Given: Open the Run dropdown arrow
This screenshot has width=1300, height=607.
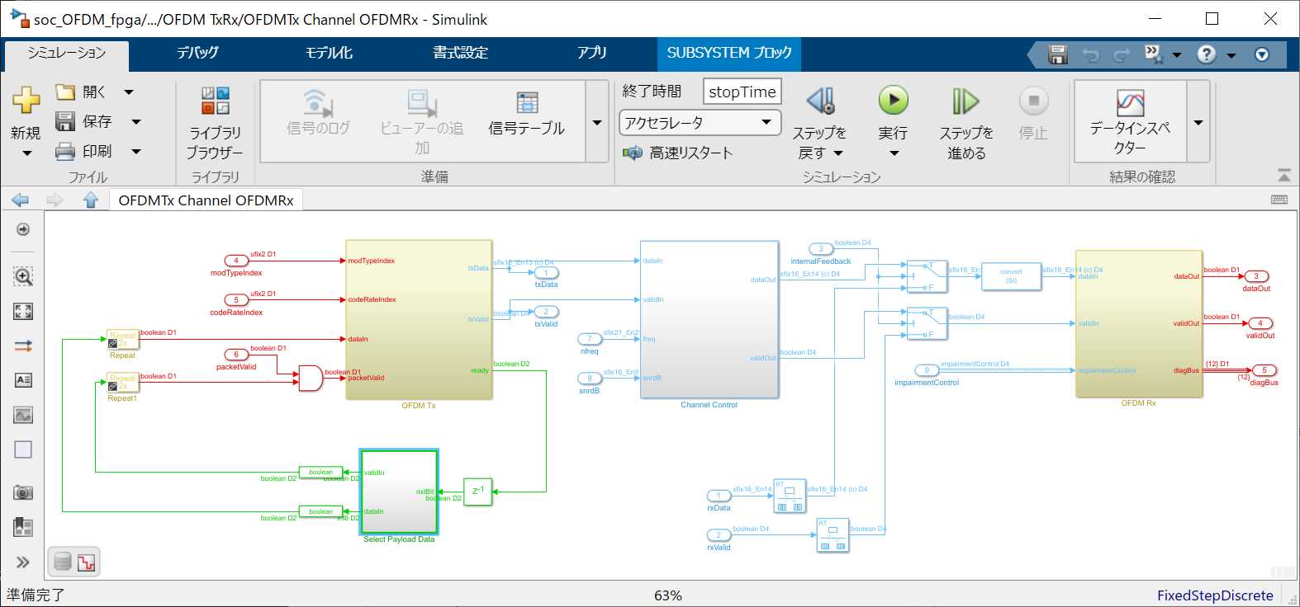Looking at the screenshot, I should click(x=894, y=153).
